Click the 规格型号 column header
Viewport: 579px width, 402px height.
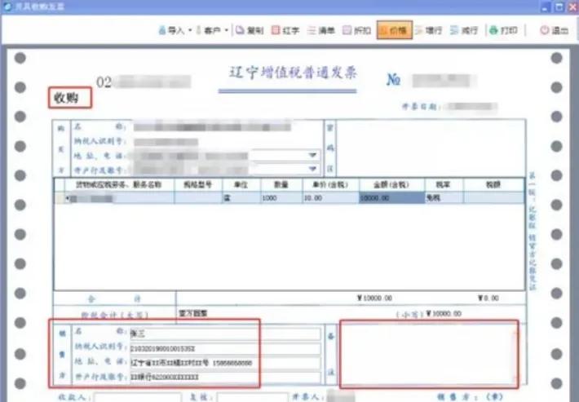(198, 184)
